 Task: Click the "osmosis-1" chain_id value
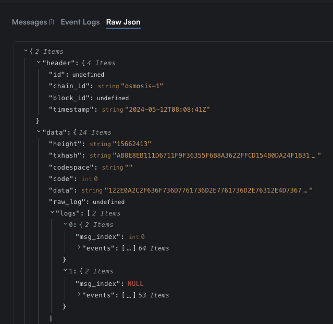pyautogui.click(x=142, y=86)
